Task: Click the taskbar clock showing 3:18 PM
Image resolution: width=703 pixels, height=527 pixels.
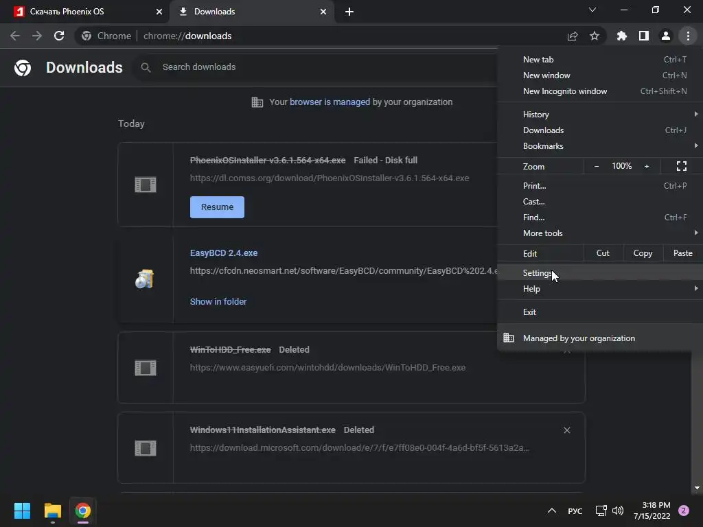Action: (x=652, y=511)
